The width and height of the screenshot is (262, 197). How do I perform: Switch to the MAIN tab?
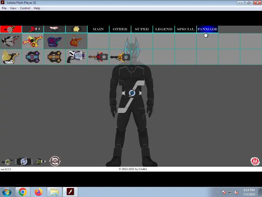pyautogui.click(x=98, y=29)
